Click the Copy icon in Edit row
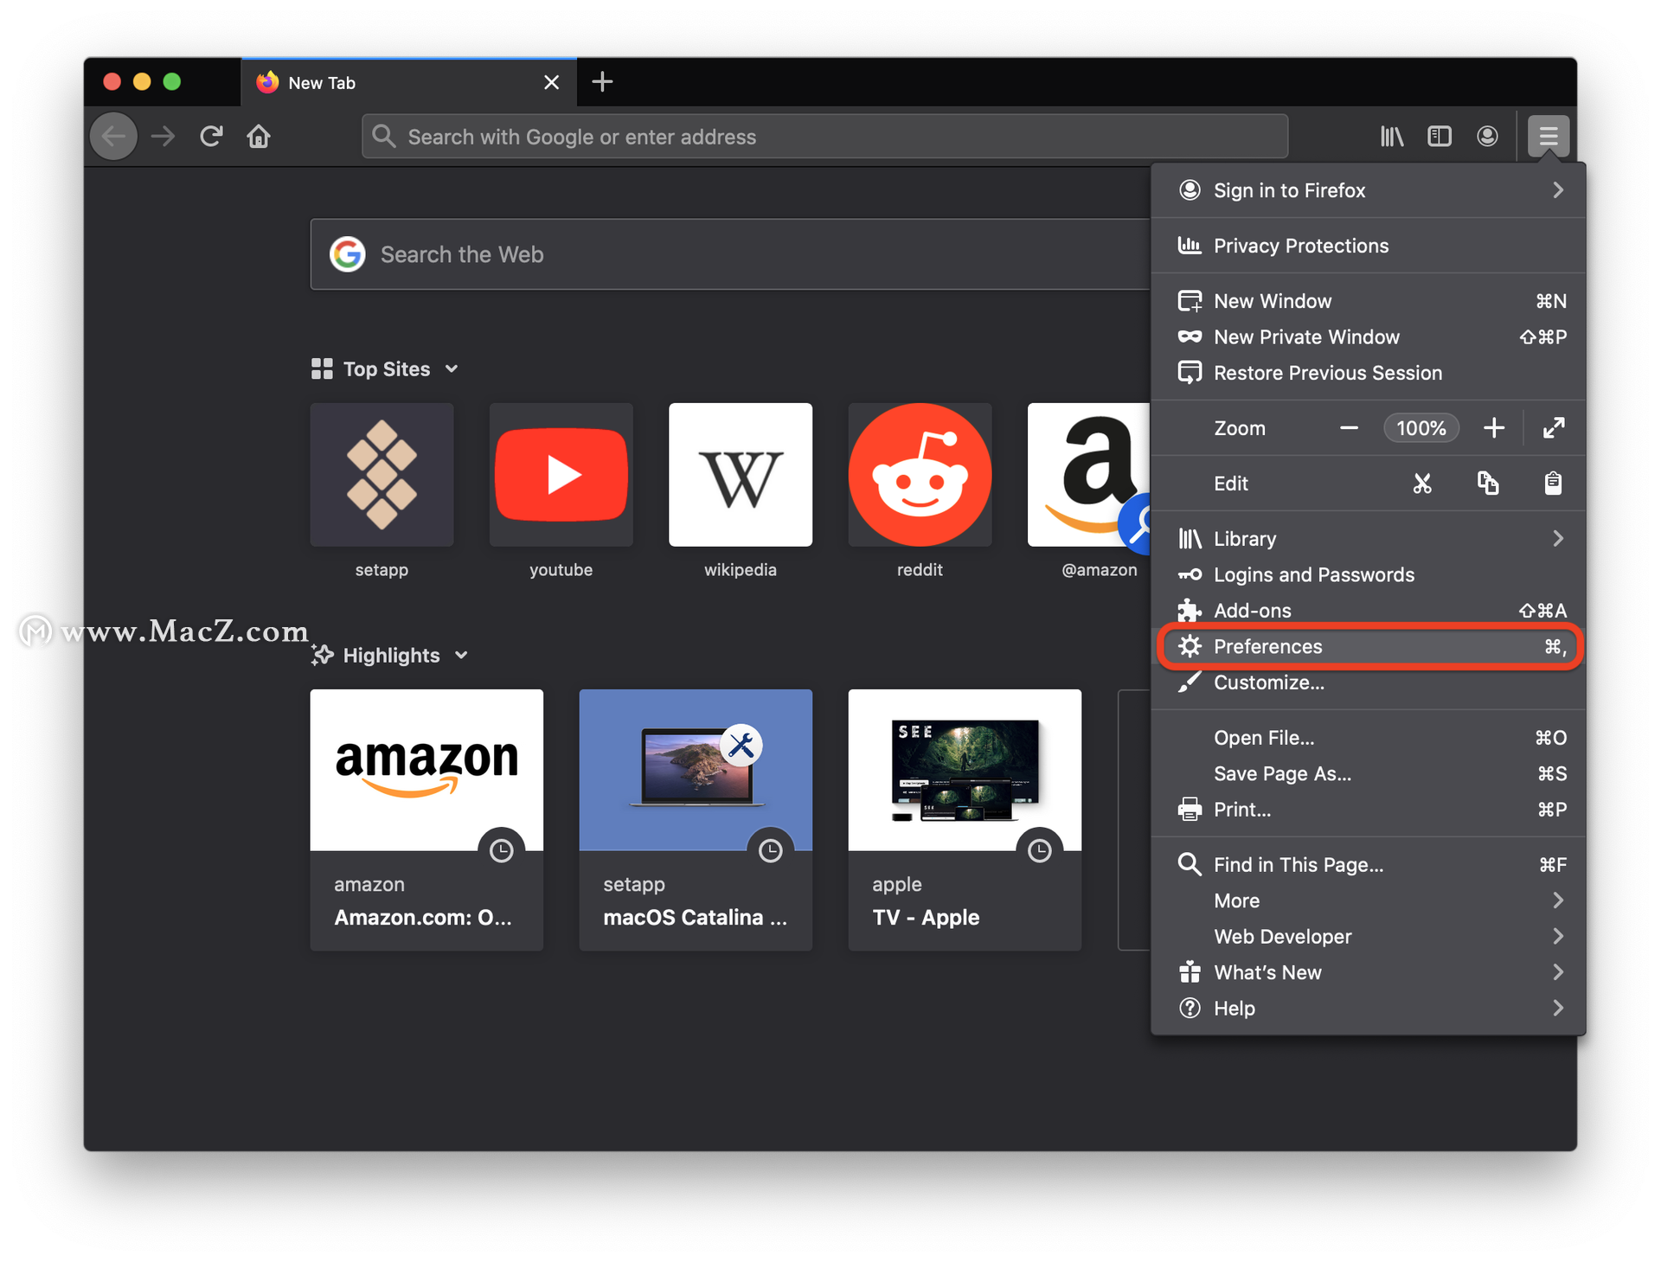1661x1262 pixels. pos(1488,484)
